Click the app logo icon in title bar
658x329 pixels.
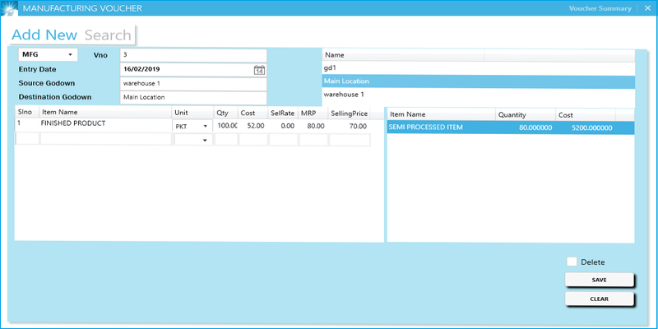(9, 8)
